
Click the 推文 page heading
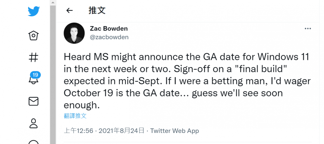pos(97,10)
